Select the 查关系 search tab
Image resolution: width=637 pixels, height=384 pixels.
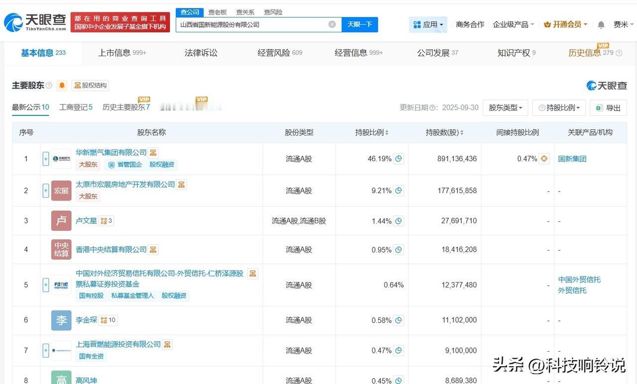pos(245,12)
